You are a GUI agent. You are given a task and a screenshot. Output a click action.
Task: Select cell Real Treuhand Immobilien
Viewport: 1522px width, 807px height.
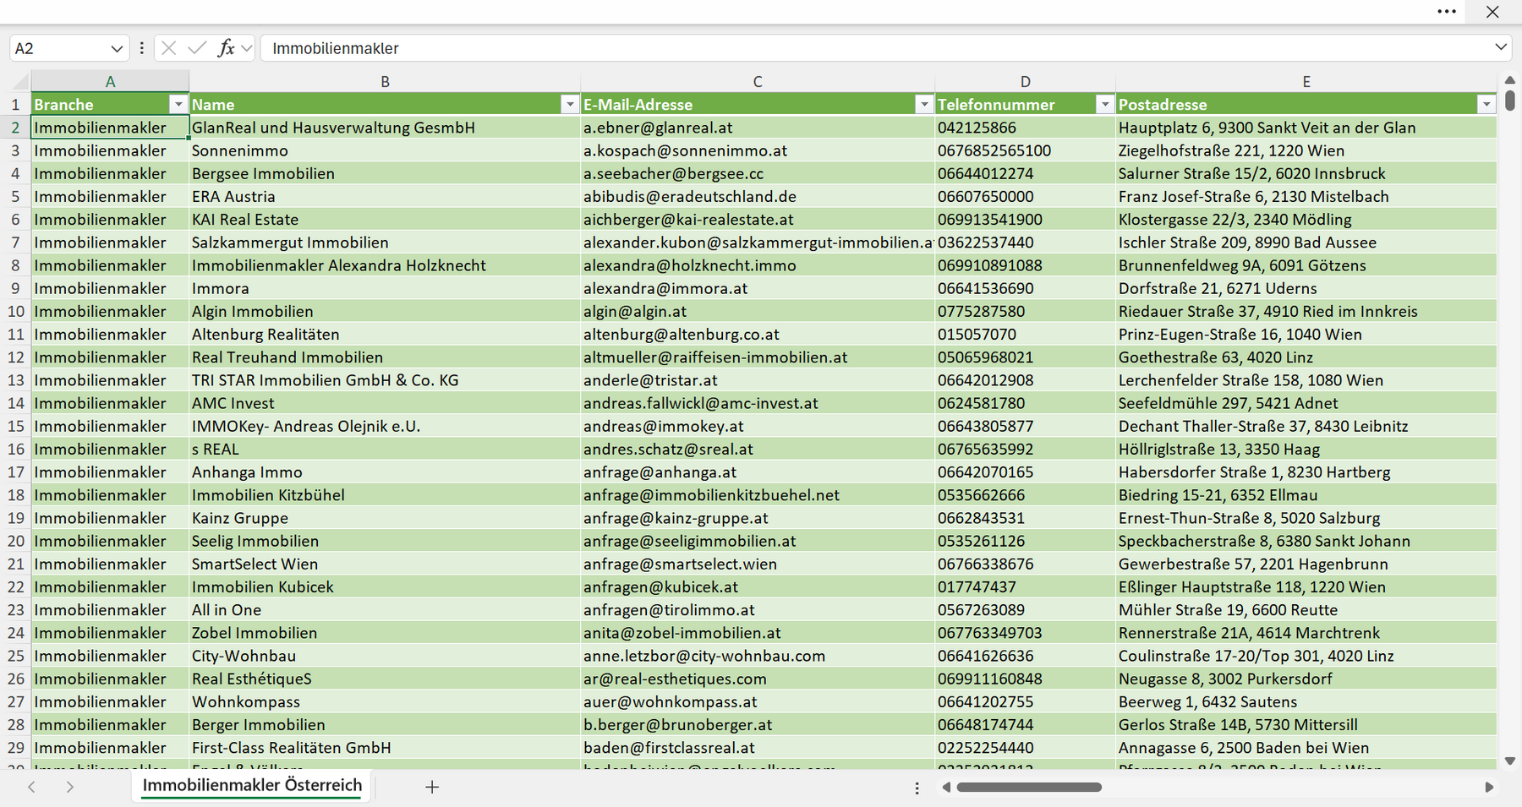click(x=385, y=357)
